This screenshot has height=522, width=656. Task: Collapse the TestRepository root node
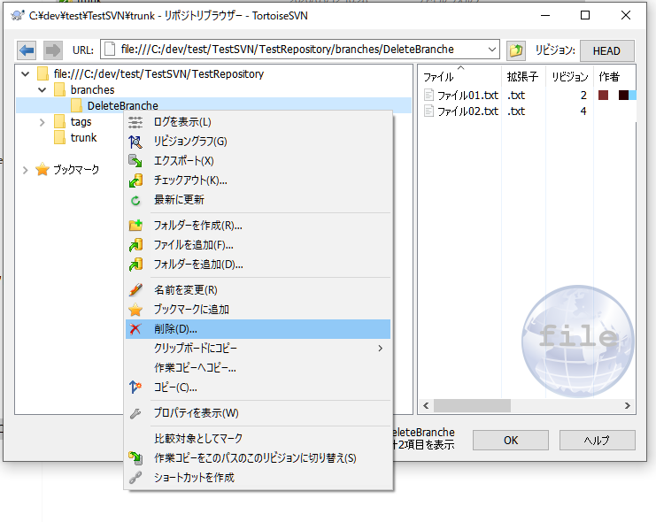pos(25,74)
